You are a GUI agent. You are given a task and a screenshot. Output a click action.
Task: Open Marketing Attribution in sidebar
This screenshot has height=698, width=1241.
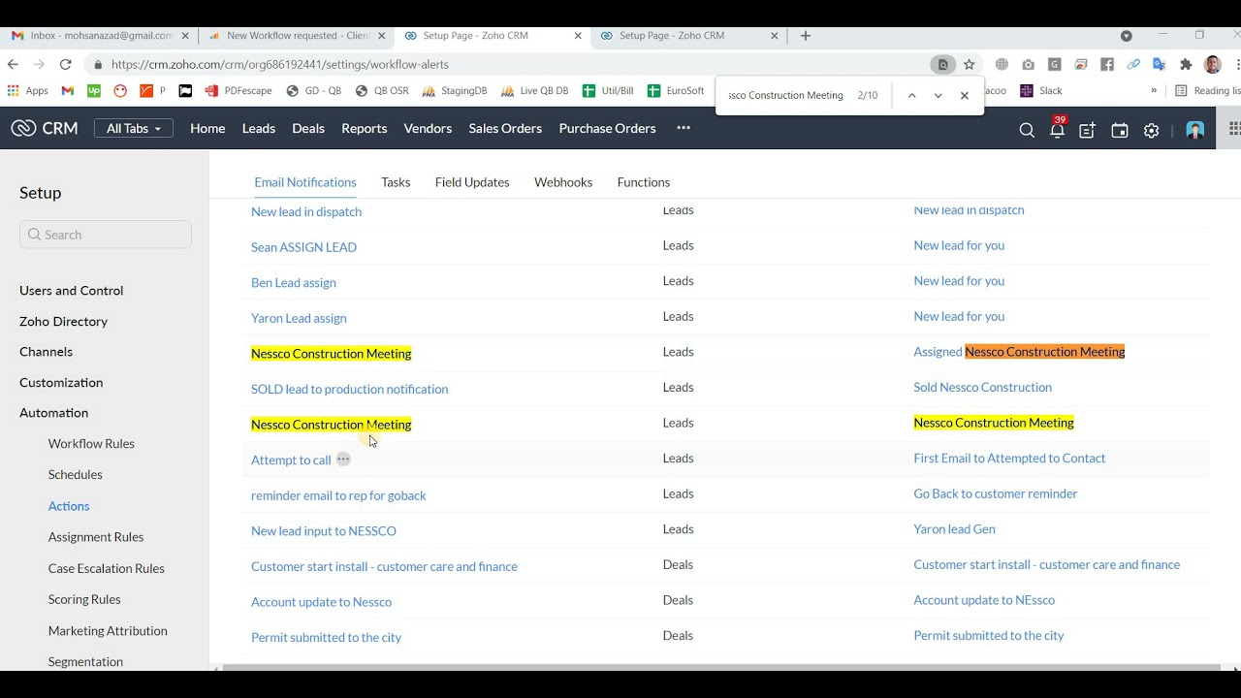coord(108,630)
